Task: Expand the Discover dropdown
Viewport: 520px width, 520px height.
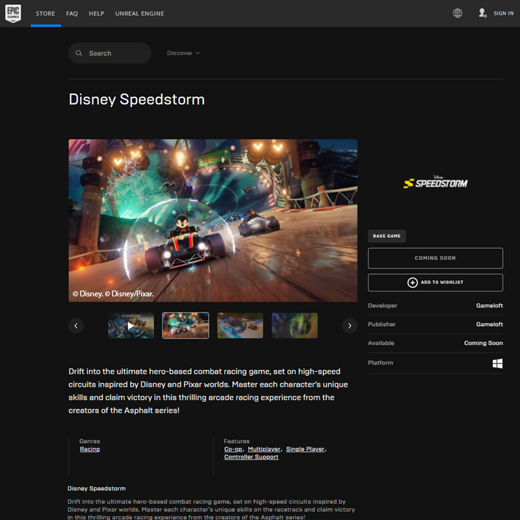Action: (183, 53)
